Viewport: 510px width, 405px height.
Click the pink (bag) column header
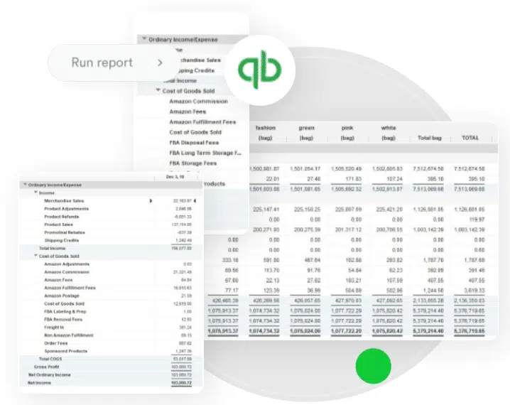click(x=347, y=133)
